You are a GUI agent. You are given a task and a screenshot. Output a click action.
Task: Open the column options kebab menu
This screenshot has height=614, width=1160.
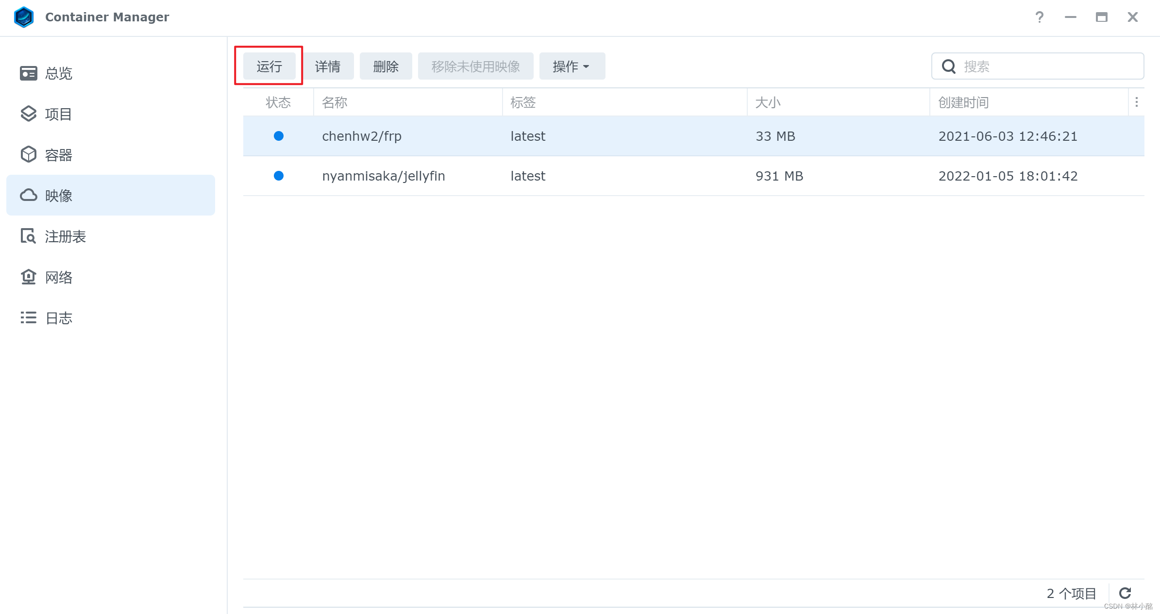pyautogui.click(x=1137, y=102)
